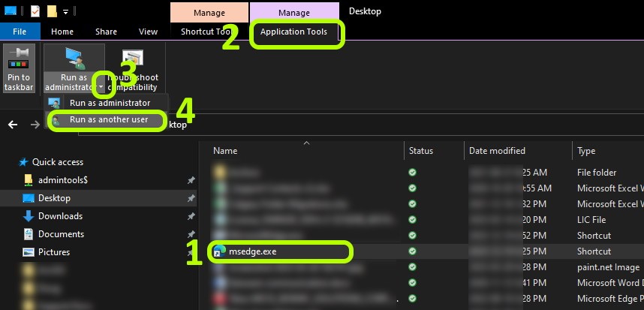
Task: Click the Edge icon beside msedge.exe
Action: (x=219, y=251)
